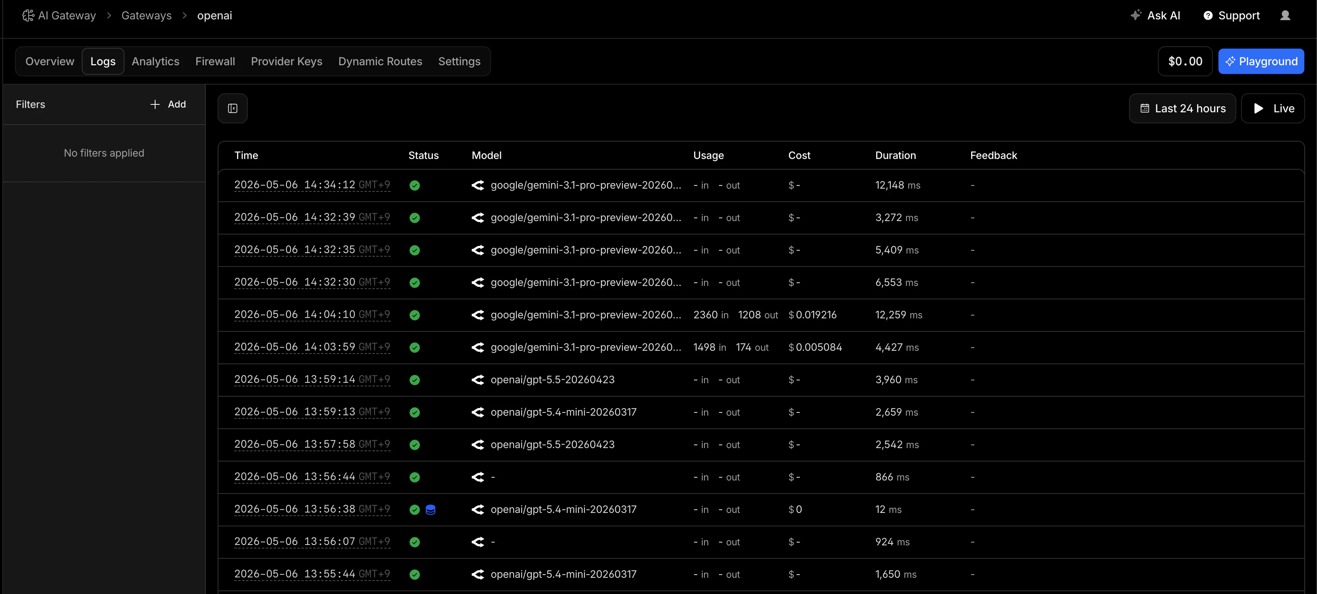The height and width of the screenshot is (594, 1317).
Task: Click the Duration column header
Action: (895, 155)
